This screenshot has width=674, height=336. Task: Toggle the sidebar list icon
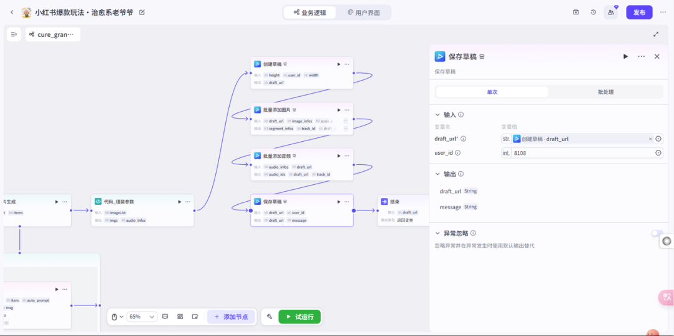point(14,34)
